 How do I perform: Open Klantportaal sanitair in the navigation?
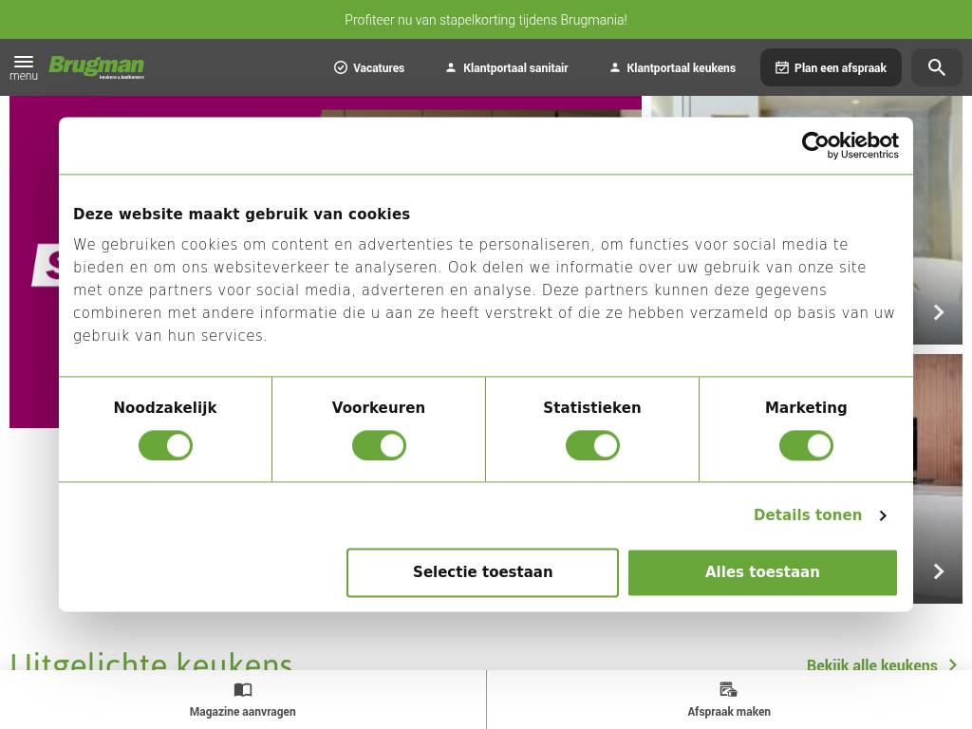tap(506, 67)
